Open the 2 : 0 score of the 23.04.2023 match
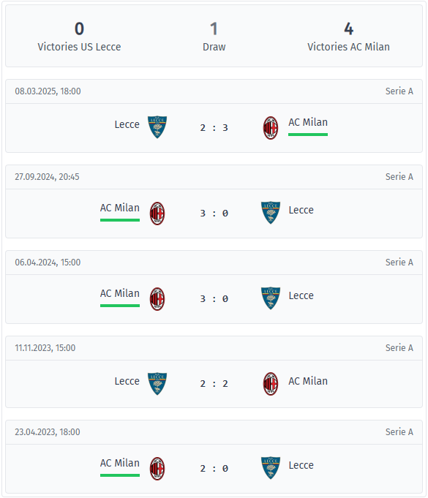This screenshot has width=428, height=498. click(x=214, y=469)
